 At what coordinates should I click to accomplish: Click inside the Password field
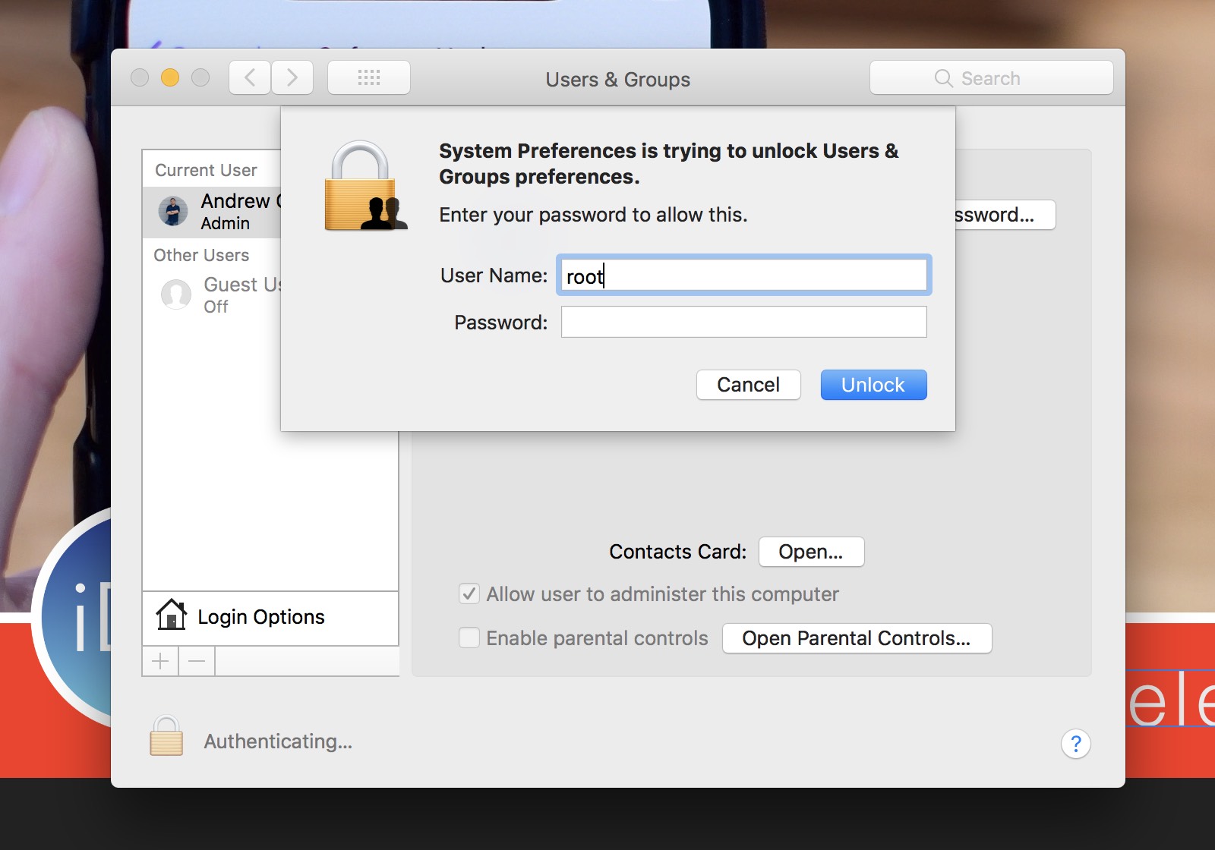[x=743, y=322]
